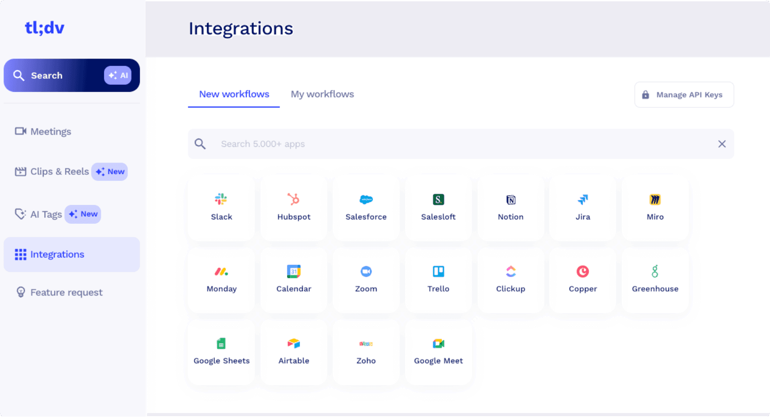The height and width of the screenshot is (417, 770).
Task: Open the Airtable integration tile
Action: [x=293, y=351]
